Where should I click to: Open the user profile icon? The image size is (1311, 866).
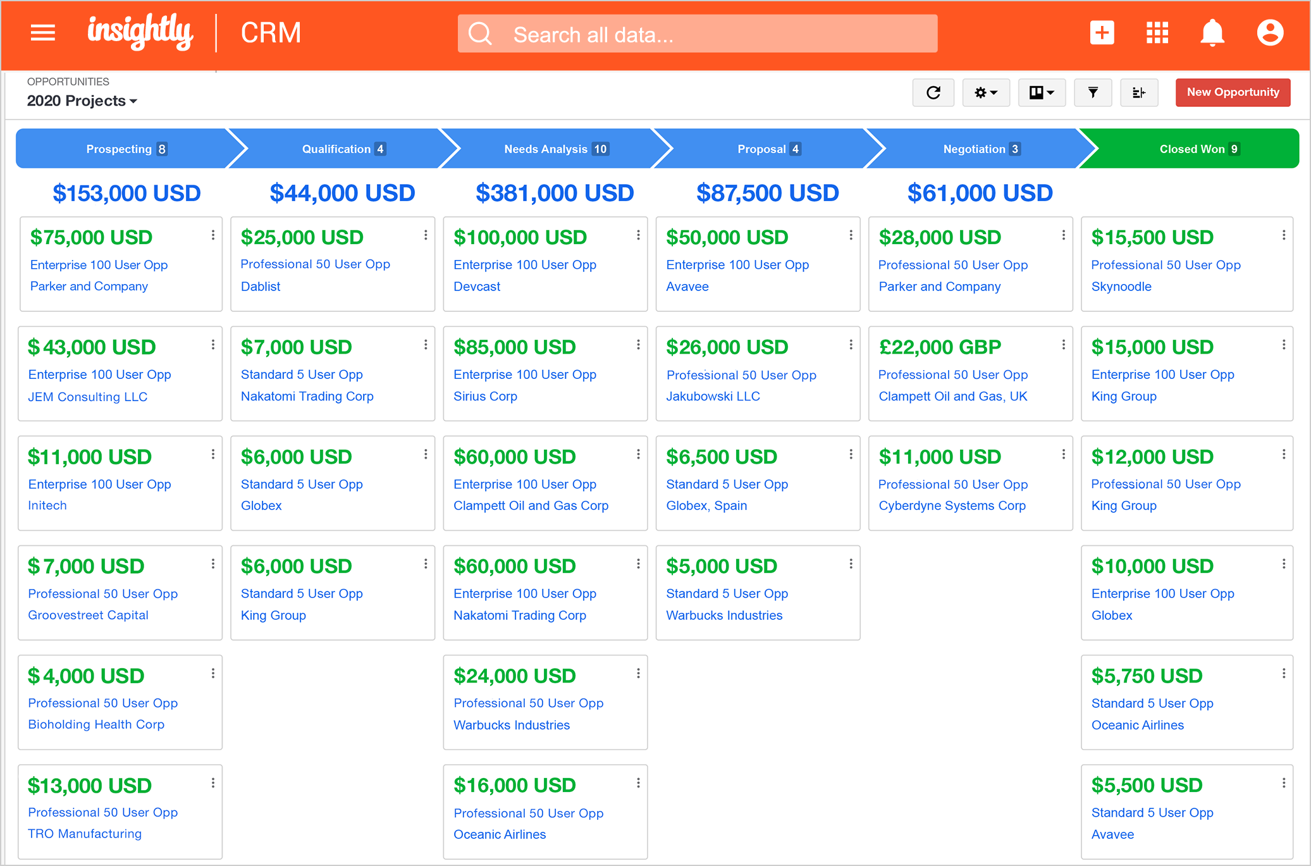coord(1270,33)
